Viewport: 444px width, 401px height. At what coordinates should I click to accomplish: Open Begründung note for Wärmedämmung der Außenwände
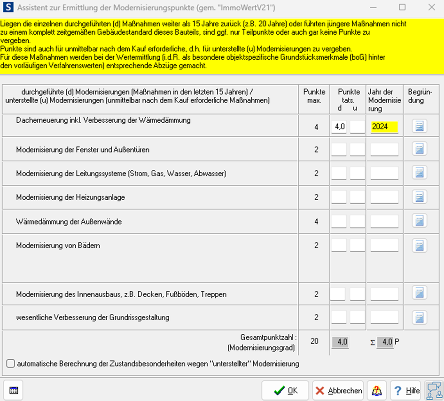(420, 221)
